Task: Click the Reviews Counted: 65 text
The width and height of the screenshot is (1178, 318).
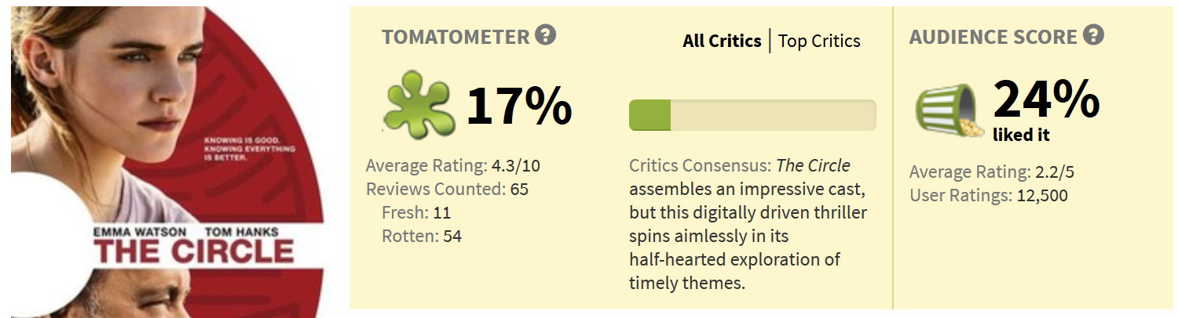Action: pyautogui.click(x=447, y=189)
